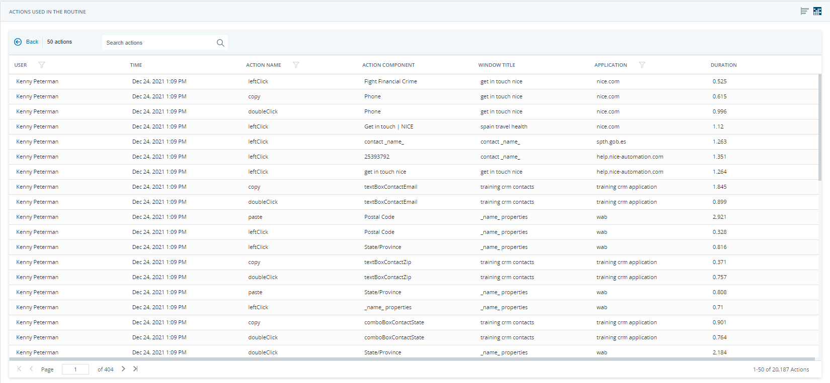Click the Back arrow circle icon

(18, 42)
